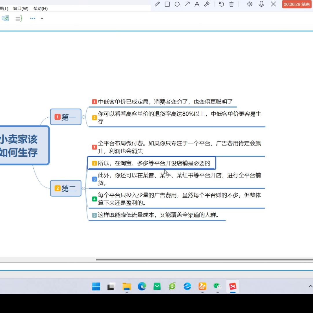Select the magic wand highlight tool

(x=207, y=4)
